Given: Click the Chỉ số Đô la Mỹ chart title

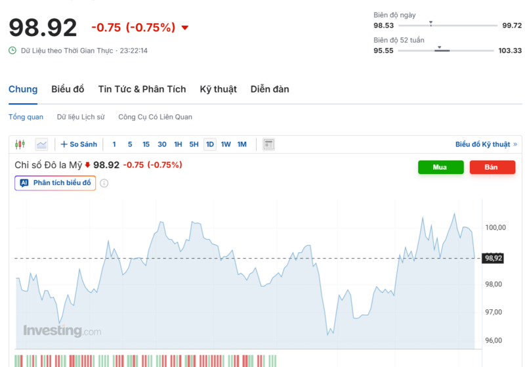Looking at the screenshot, I should point(48,165).
